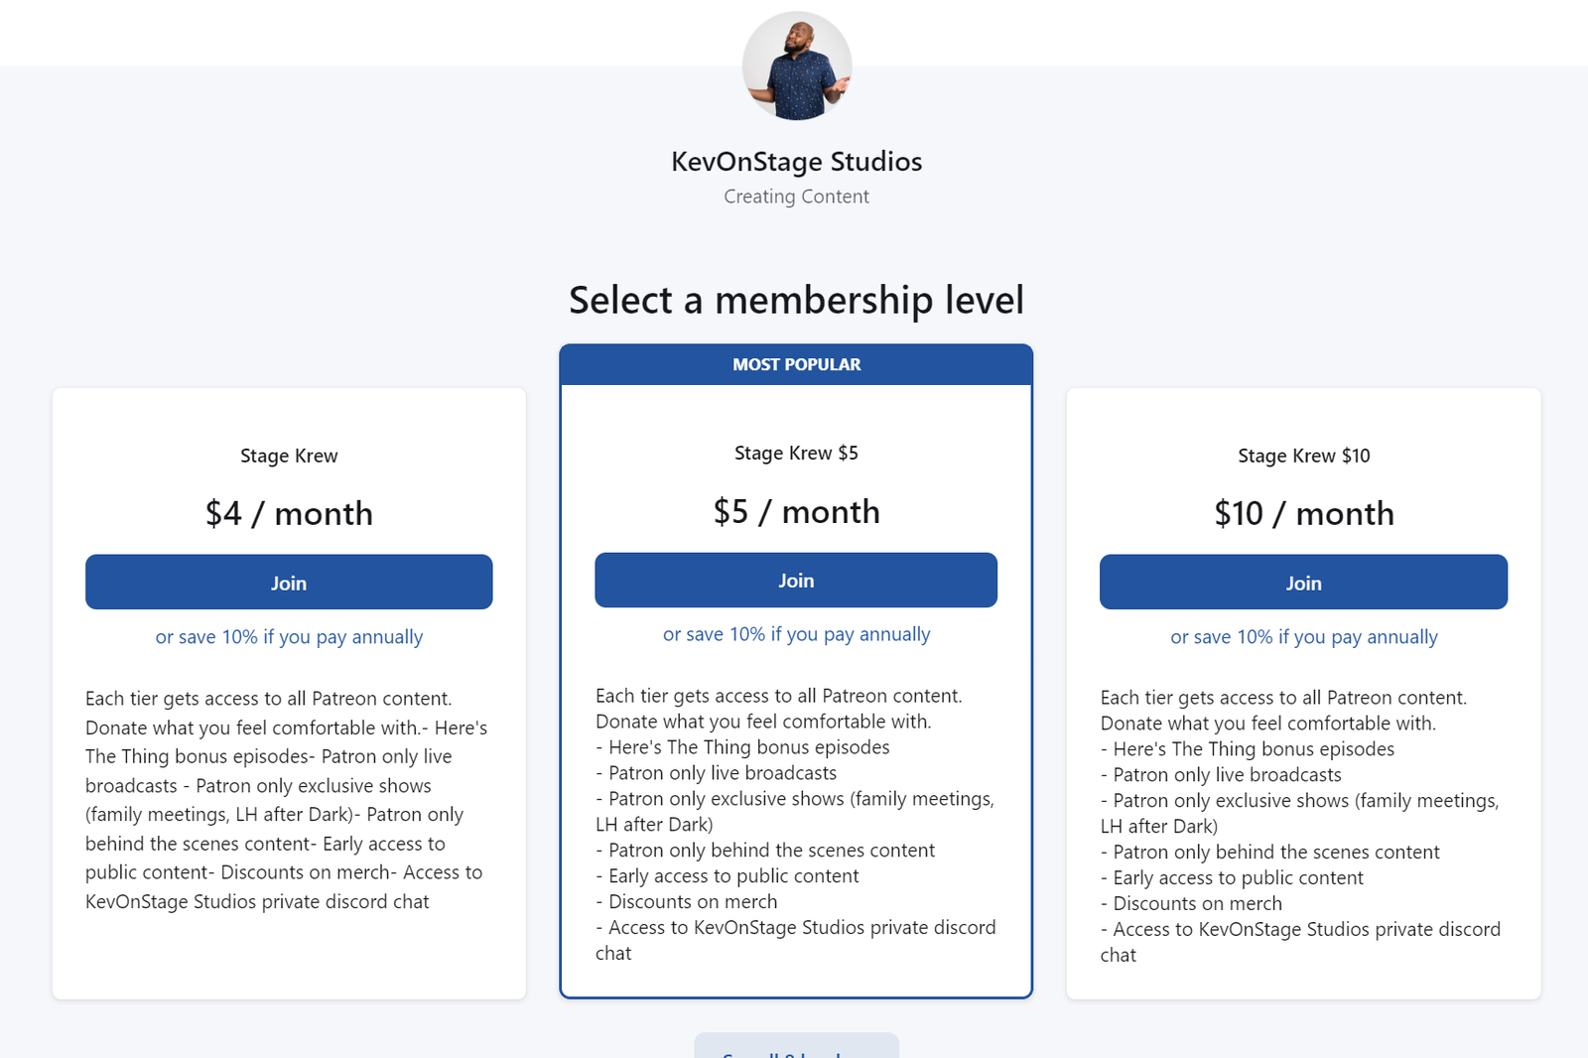Select the "Stage Krew $5" tier title

(x=796, y=454)
